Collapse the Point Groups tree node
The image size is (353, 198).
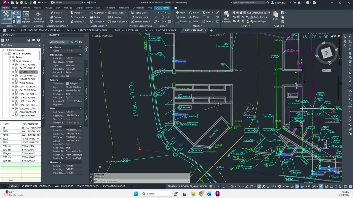(10, 61)
